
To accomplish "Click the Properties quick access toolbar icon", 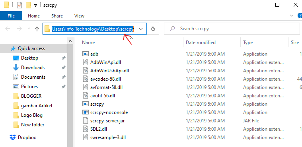I will click(x=19, y=5).
